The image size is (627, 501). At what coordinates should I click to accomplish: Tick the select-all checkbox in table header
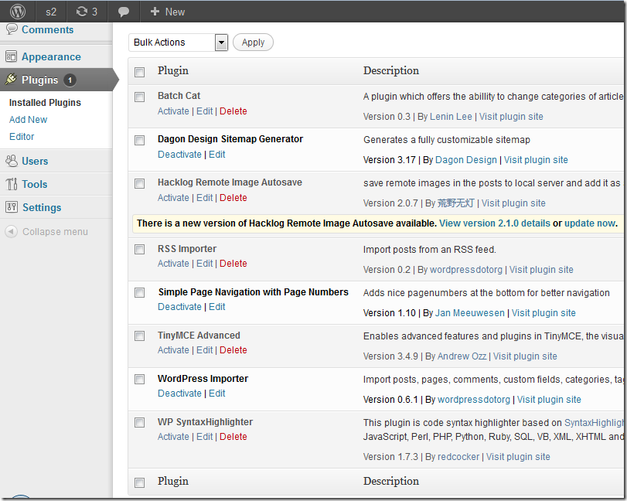(x=140, y=72)
